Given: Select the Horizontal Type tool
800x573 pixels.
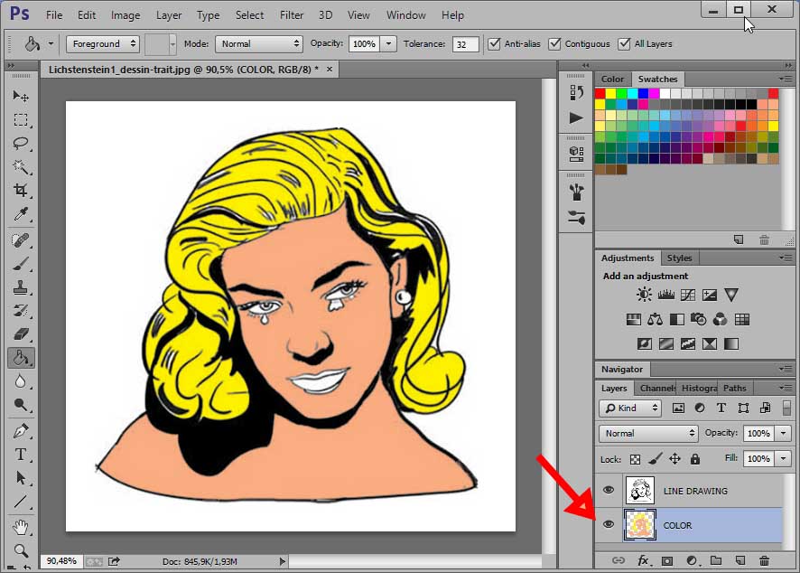Looking at the screenshot, I should 21,454.
